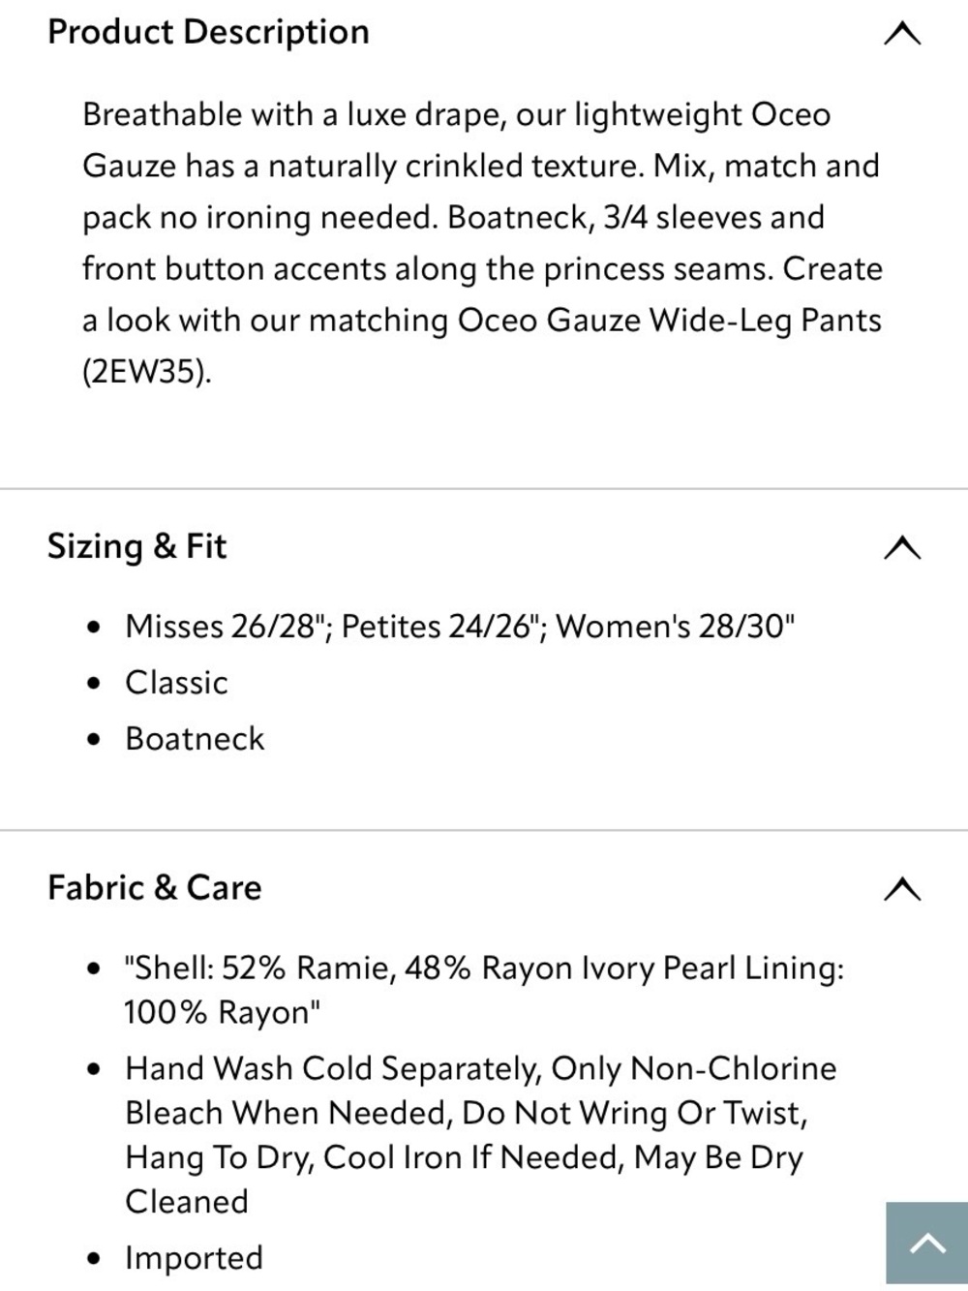Viewport: 968px width, 1291px height.
Task: Click the Hand Wash Cold care instructions
Action: point(481,1135)
